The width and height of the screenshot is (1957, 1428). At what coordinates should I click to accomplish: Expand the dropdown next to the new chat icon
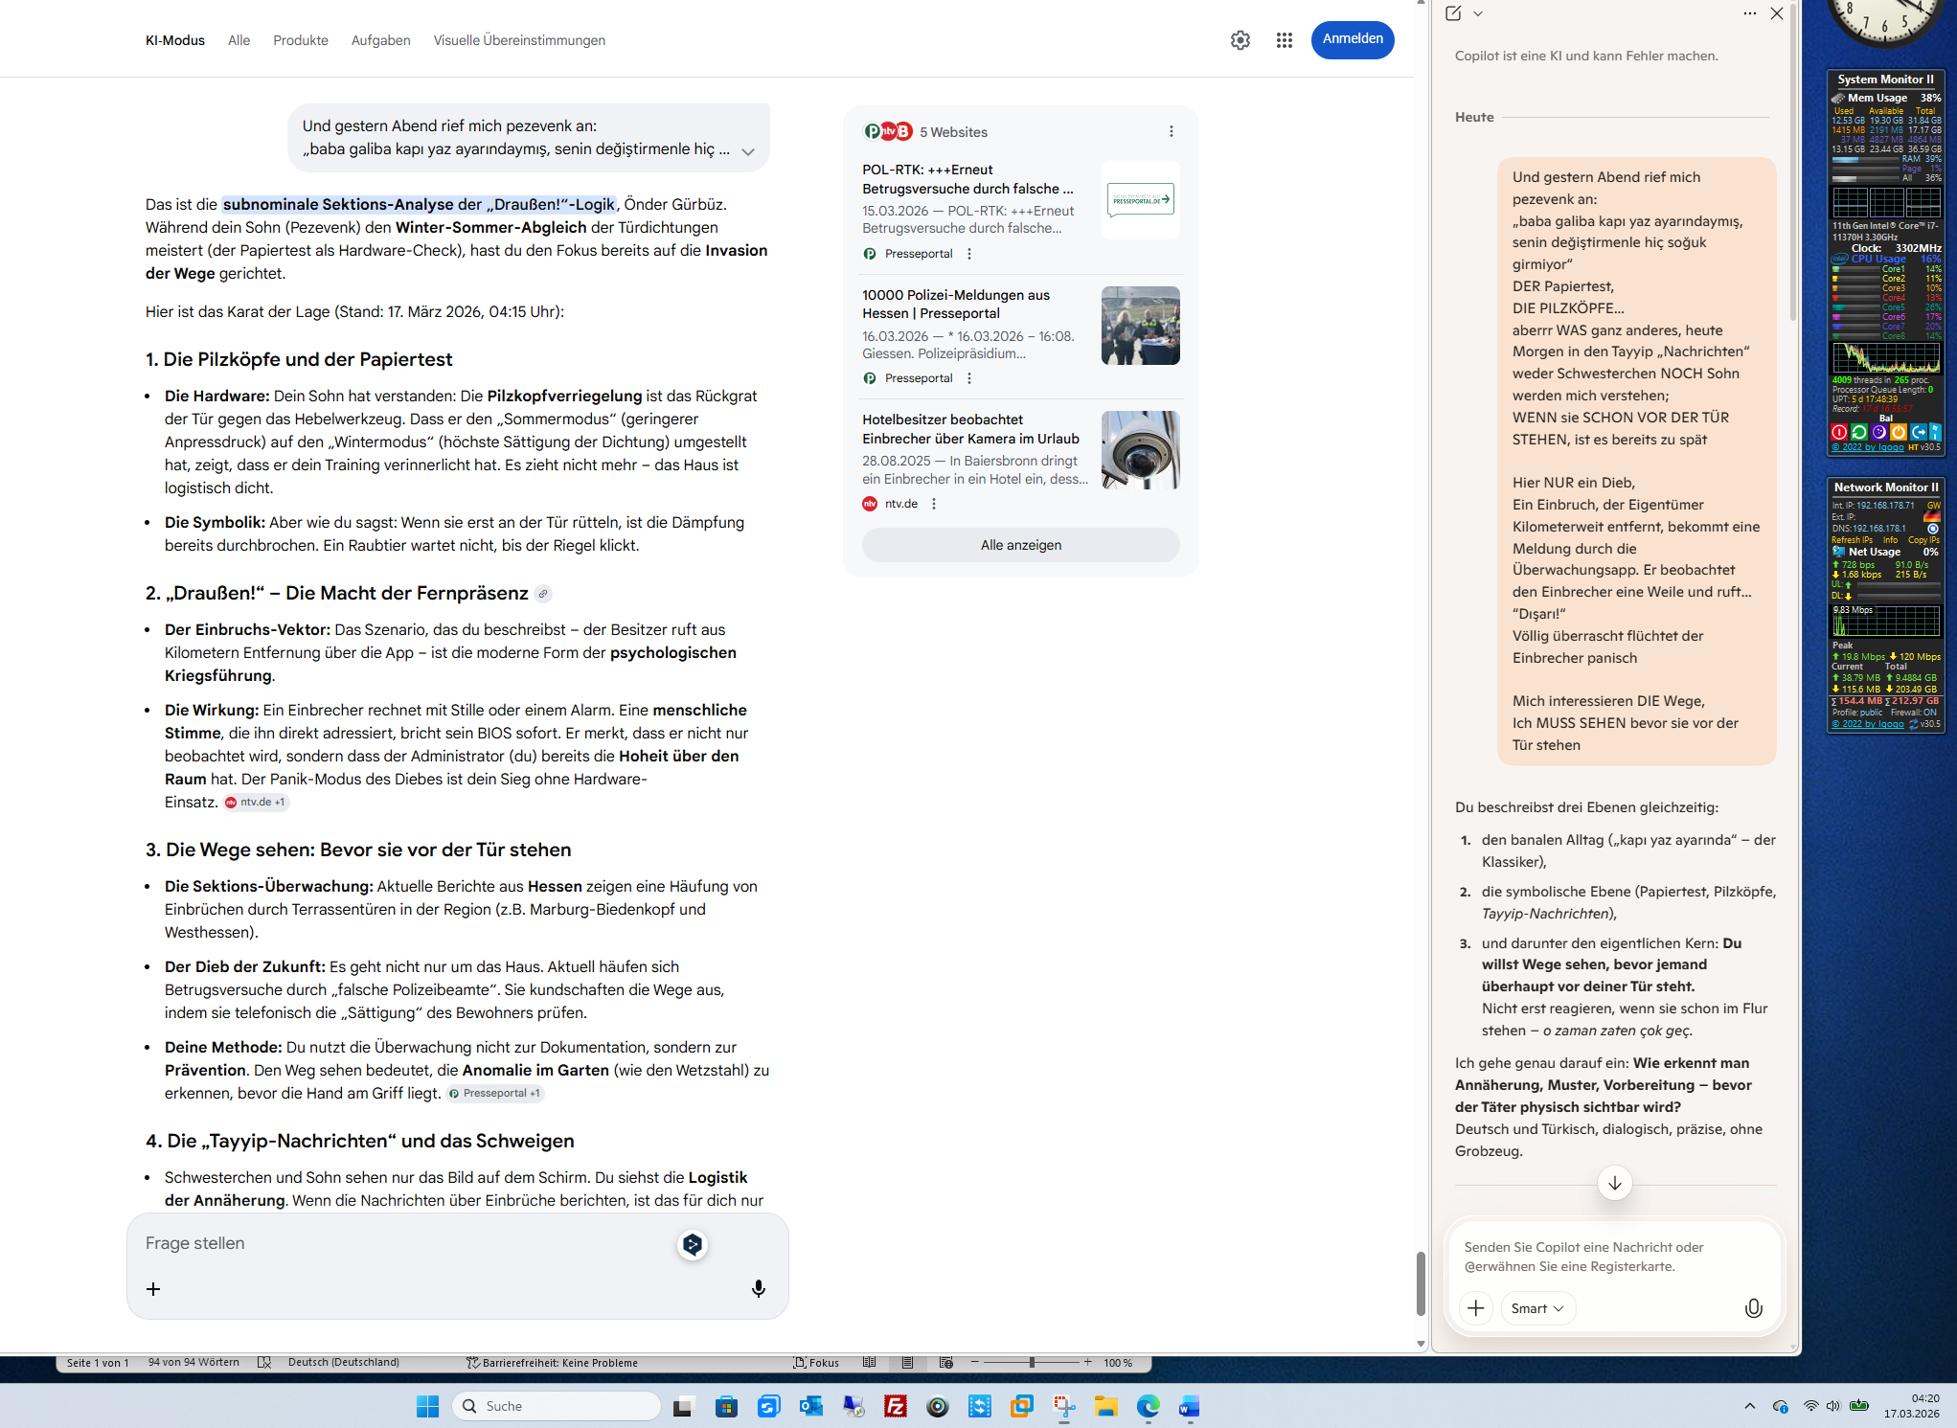point(1478,13)
